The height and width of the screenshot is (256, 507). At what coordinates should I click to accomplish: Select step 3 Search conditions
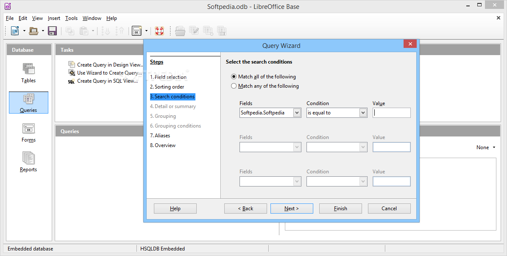click(173, 96)
